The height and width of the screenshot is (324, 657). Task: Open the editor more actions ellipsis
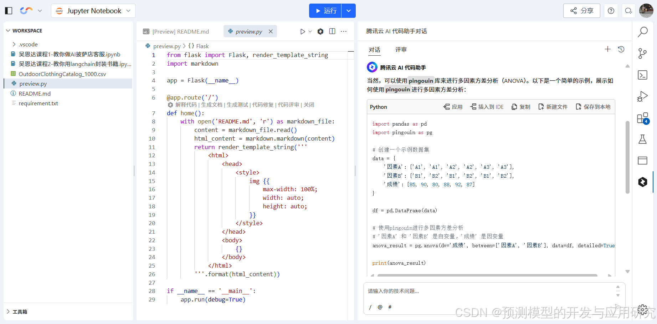344,31
